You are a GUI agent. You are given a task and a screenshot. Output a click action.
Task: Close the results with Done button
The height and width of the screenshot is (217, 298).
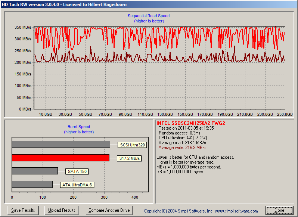[x=279, y=210]
